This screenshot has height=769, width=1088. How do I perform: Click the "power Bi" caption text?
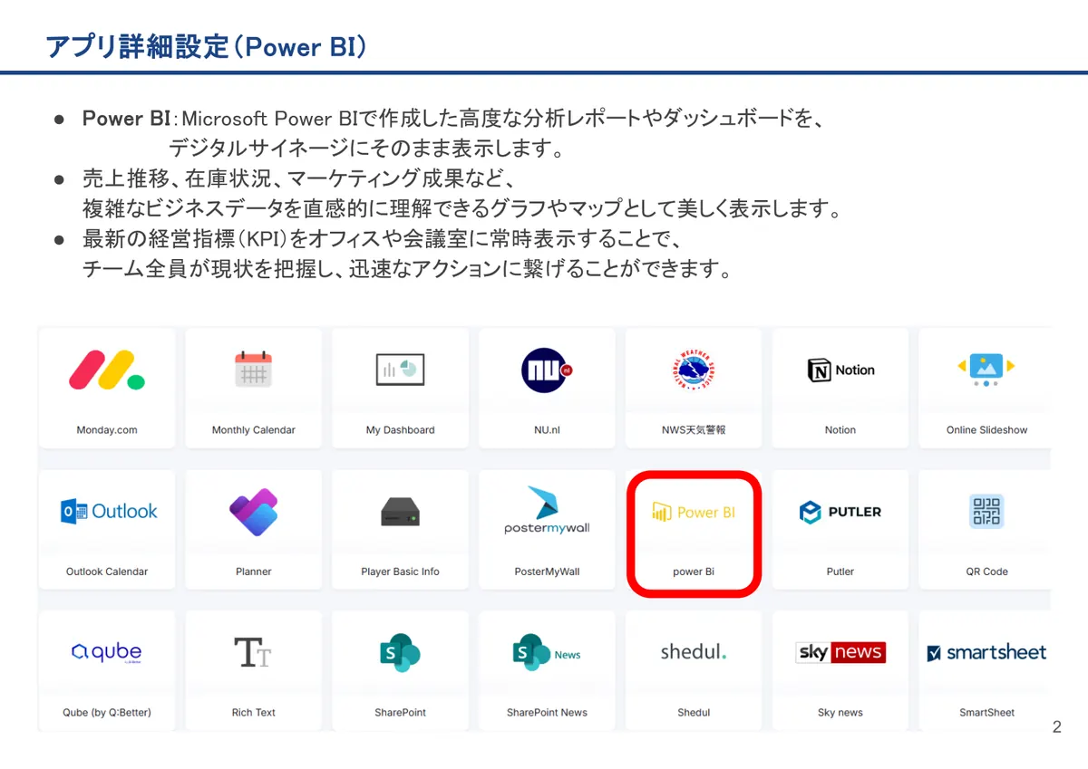(x=694, y=572)
